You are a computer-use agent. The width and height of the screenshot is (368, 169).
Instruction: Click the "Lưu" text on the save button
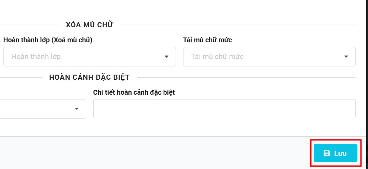point(340,153)
